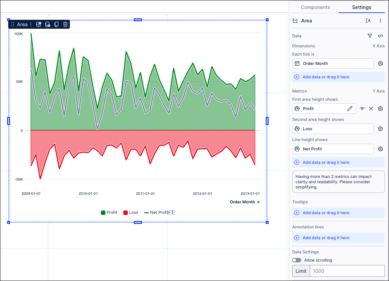Open the Loss metric field selector
Image resolution: width=389 pixels, height=281 pixels.
coord(333,129)
